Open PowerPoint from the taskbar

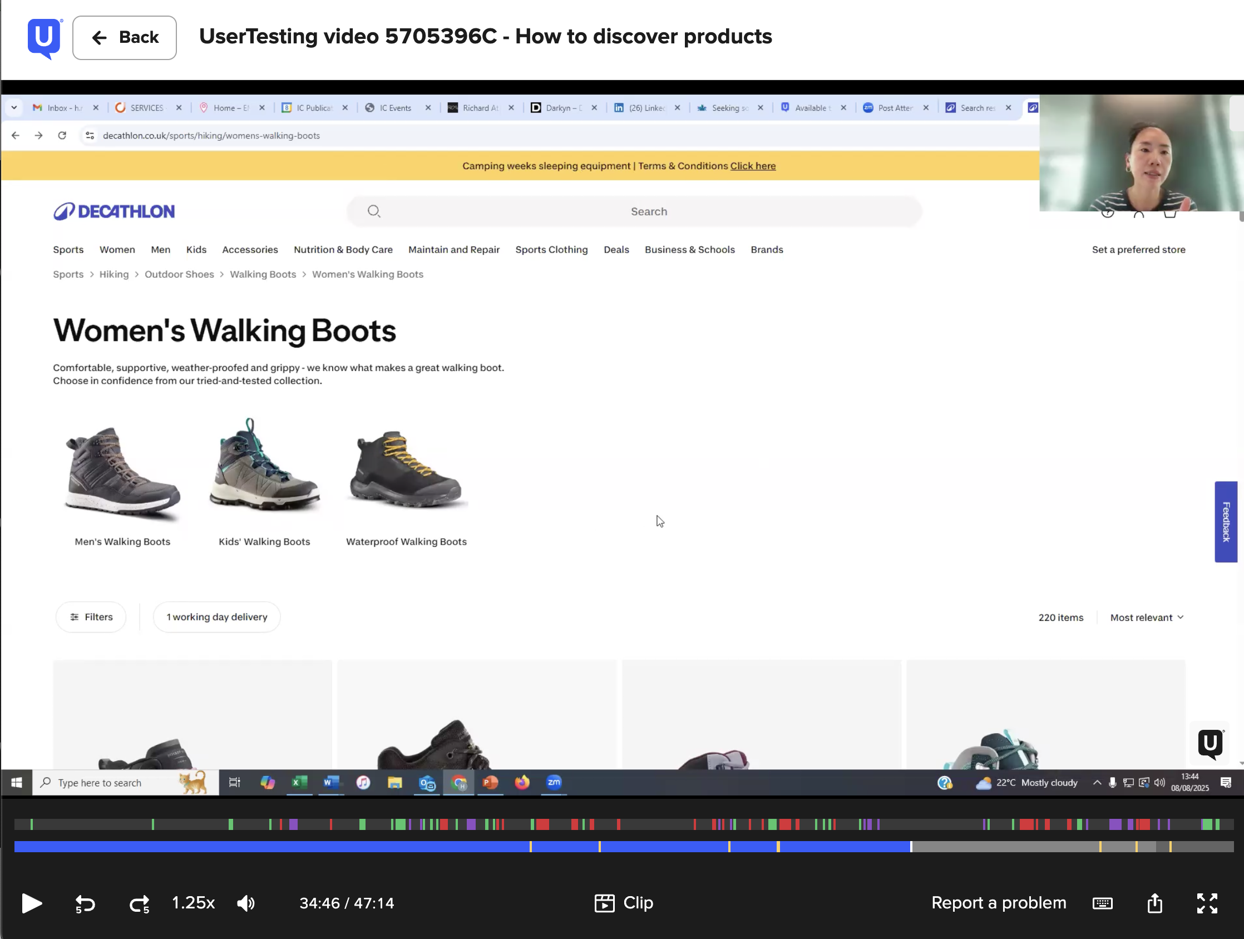(x=490, y=782)
